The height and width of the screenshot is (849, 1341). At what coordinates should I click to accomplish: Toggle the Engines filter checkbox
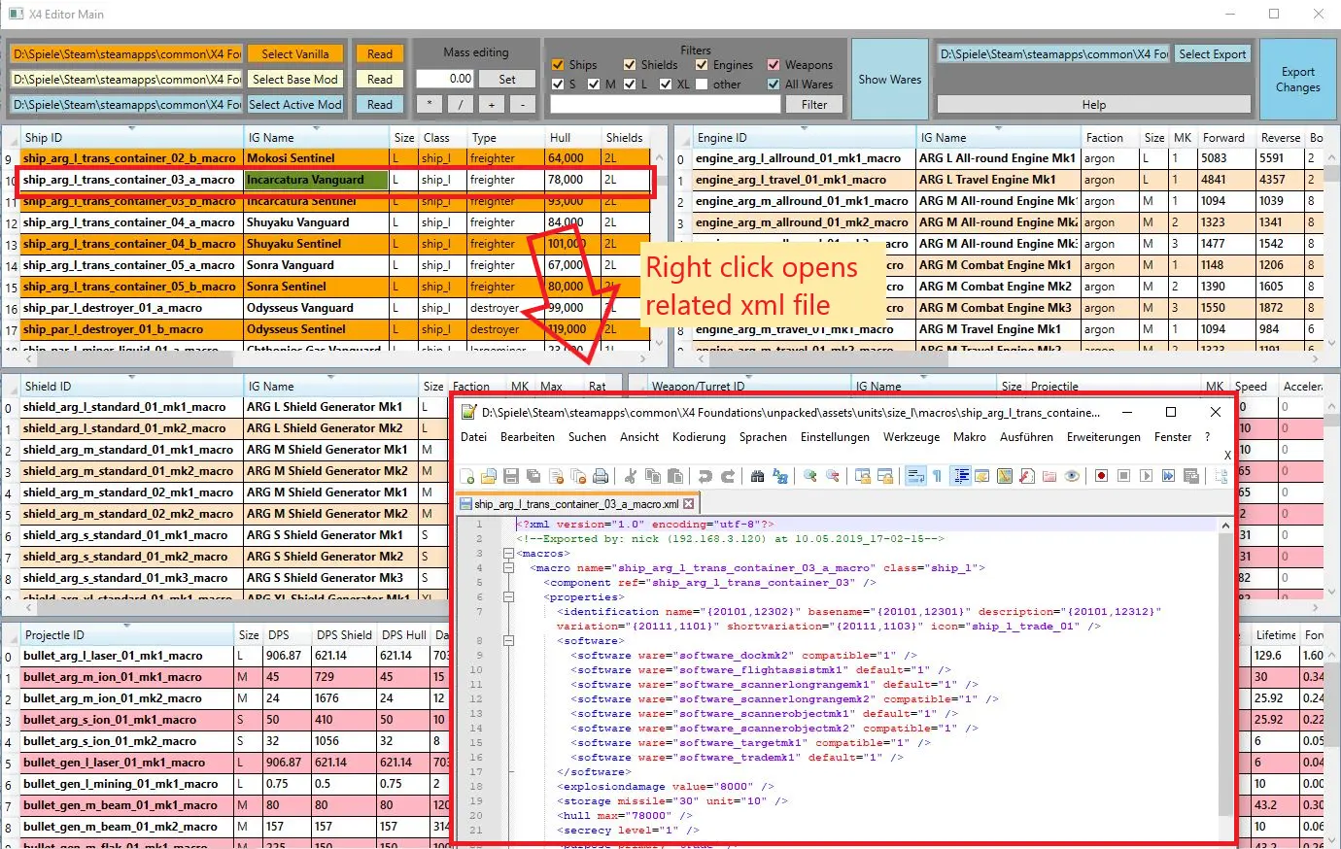[x=702, y=65]
